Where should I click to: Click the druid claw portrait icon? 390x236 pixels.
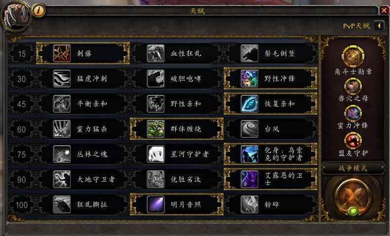[16, 16]
